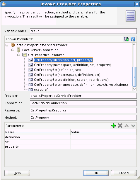The width and height of the screenshot is (140, 180).
Task: Move parameter down with the arrow icon
Action: 133,126
